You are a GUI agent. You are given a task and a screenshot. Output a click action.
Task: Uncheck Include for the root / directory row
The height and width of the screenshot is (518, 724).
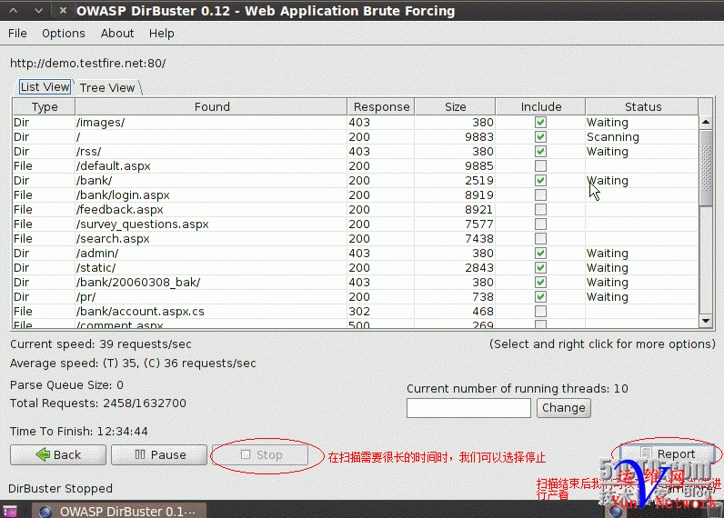tap(540, 137)
